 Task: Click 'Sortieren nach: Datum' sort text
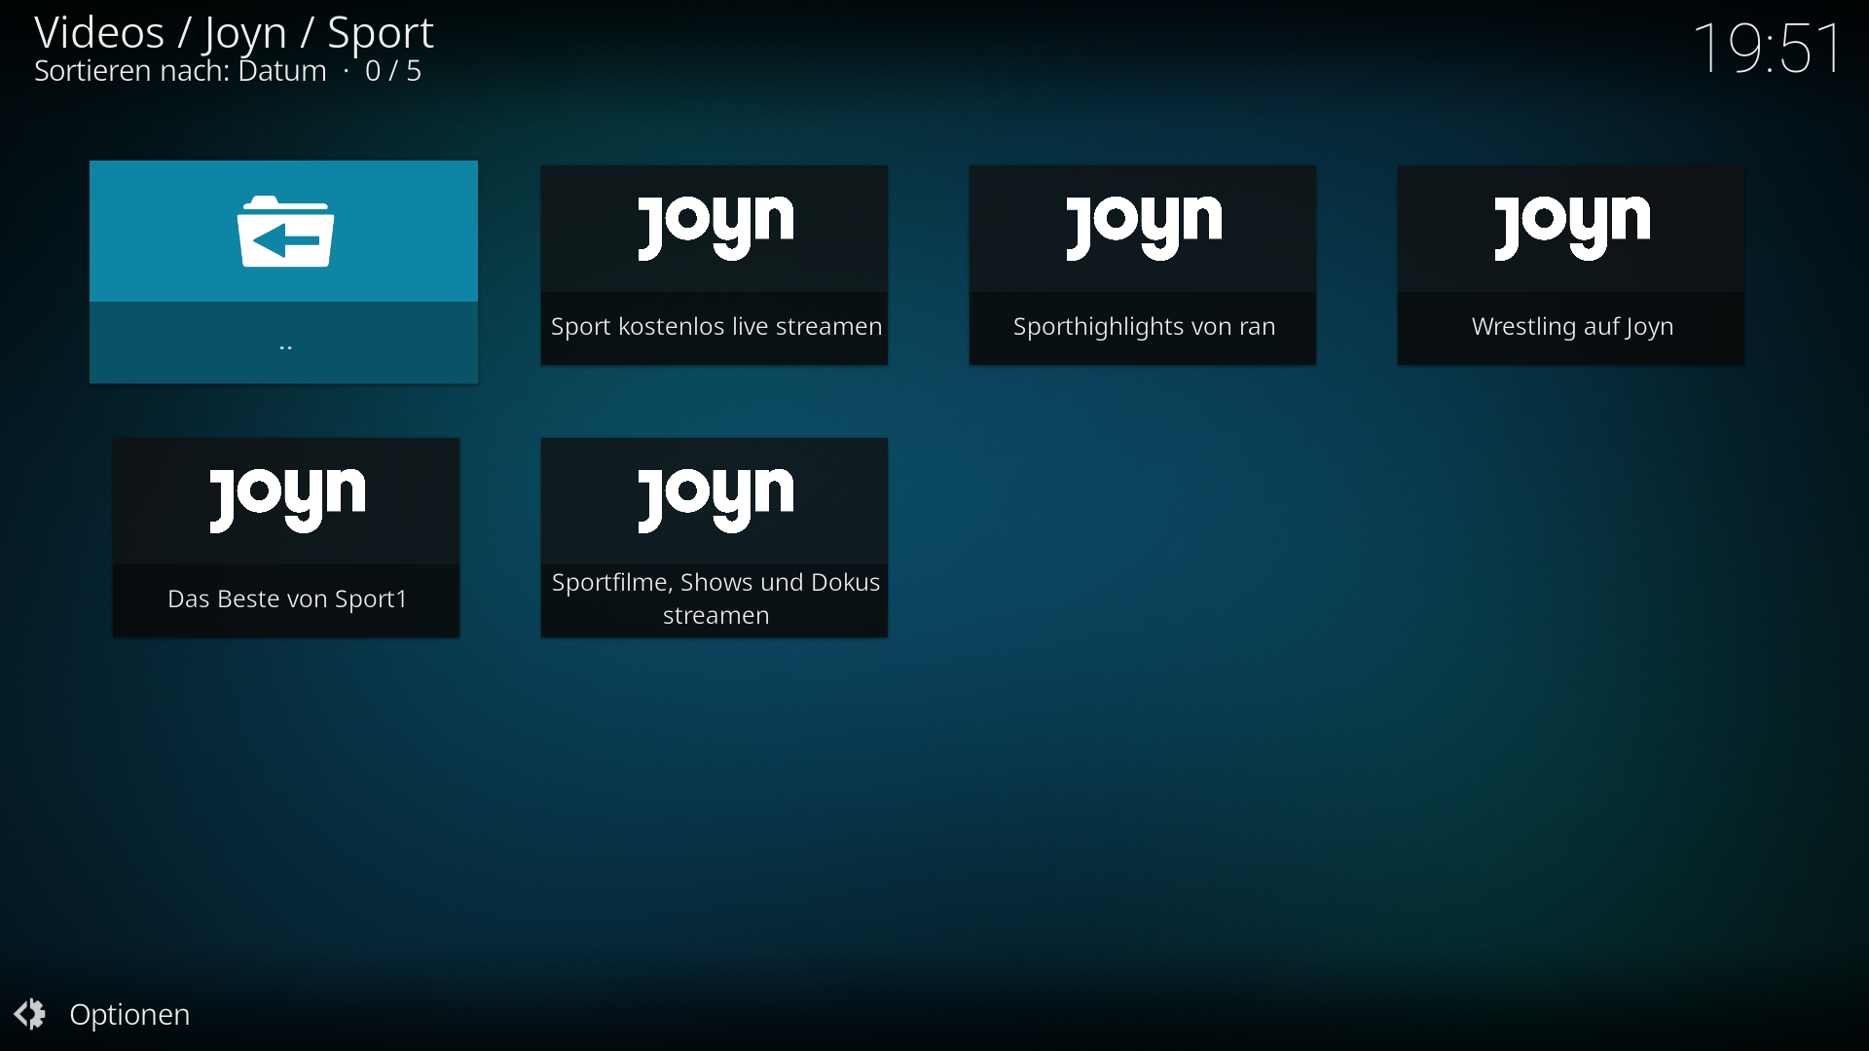click(x=180, y=71)
